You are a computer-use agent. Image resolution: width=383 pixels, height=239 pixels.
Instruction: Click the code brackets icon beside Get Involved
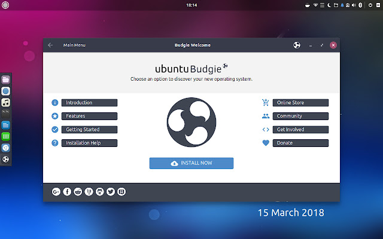pyautogui.click(x=266, y=130)
